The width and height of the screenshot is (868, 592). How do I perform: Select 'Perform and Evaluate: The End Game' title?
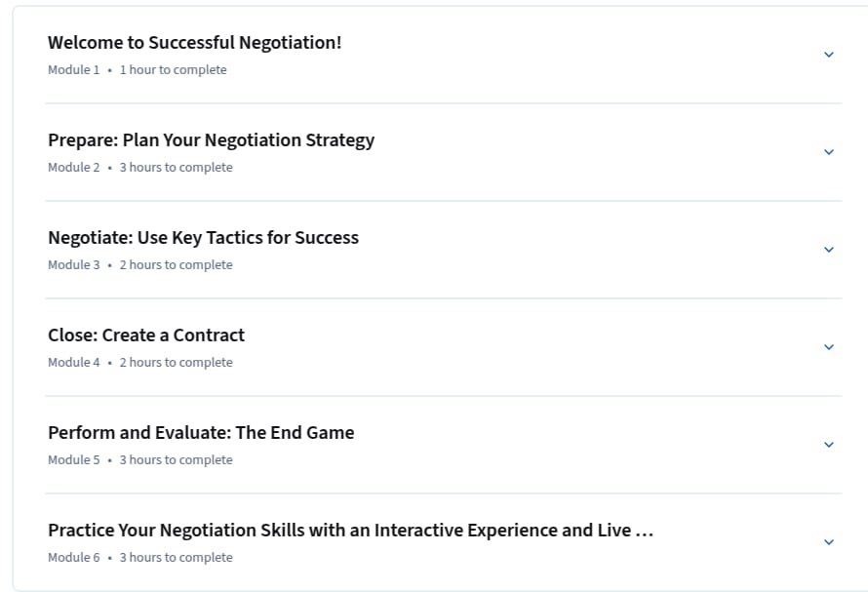click(x=201, y=432)
